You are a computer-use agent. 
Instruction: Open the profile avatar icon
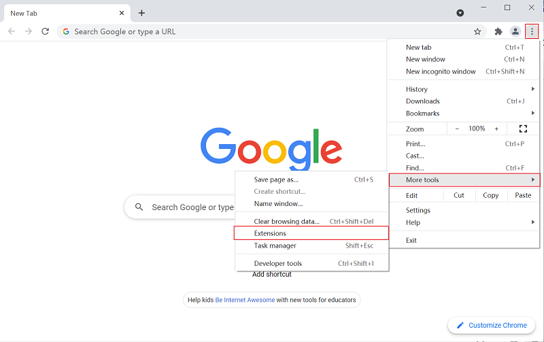(515, 31)
